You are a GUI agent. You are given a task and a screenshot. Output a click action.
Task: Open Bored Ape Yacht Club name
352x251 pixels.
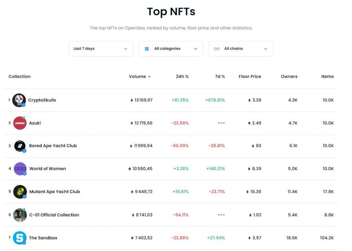(x=53, y=146)
